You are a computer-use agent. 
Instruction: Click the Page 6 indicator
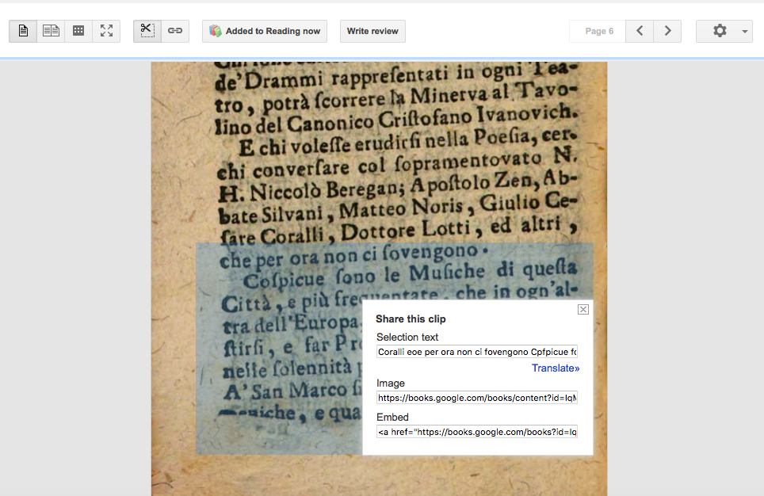pos(598,31)
